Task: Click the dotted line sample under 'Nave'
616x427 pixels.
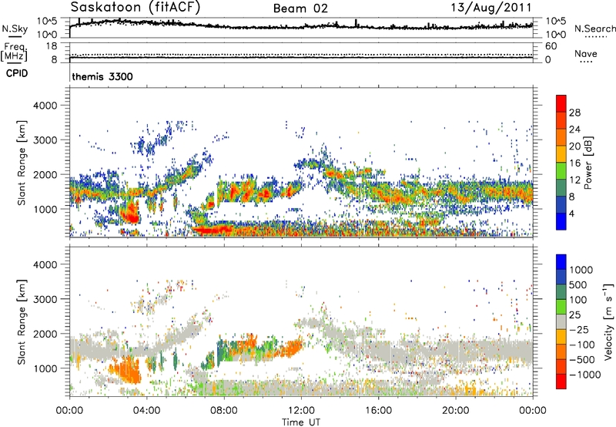Action: click(586, 62)
